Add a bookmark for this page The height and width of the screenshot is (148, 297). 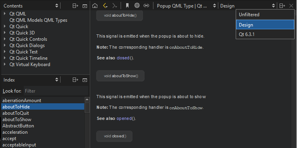127,6
